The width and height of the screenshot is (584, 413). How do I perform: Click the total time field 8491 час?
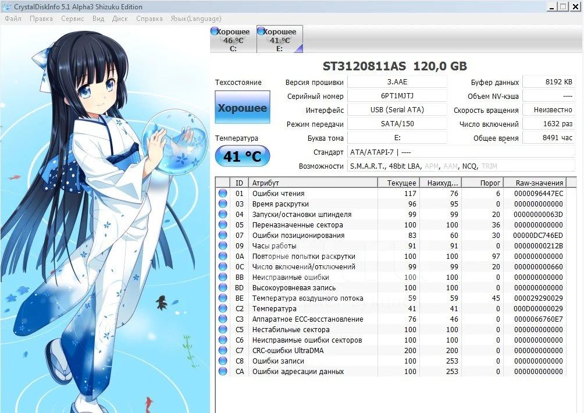(549, 138)
